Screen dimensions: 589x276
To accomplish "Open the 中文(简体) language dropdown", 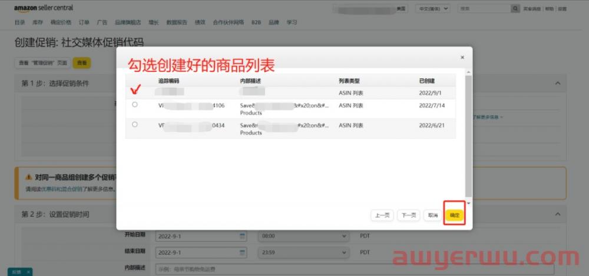I will 433,9.
